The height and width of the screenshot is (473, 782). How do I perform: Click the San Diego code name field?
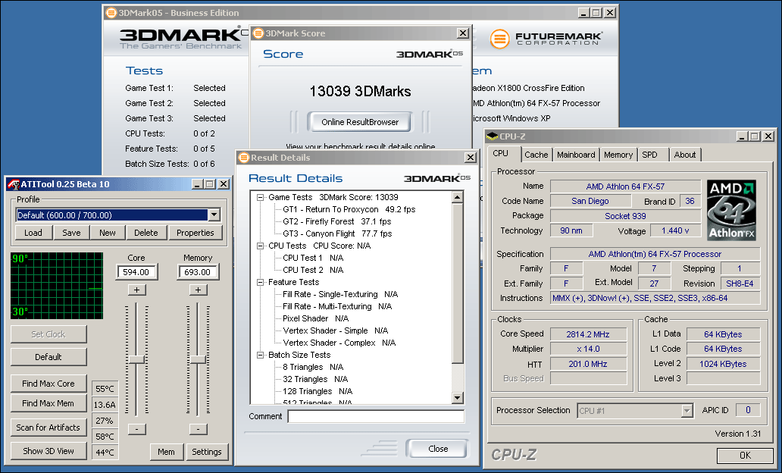[590, 201]
